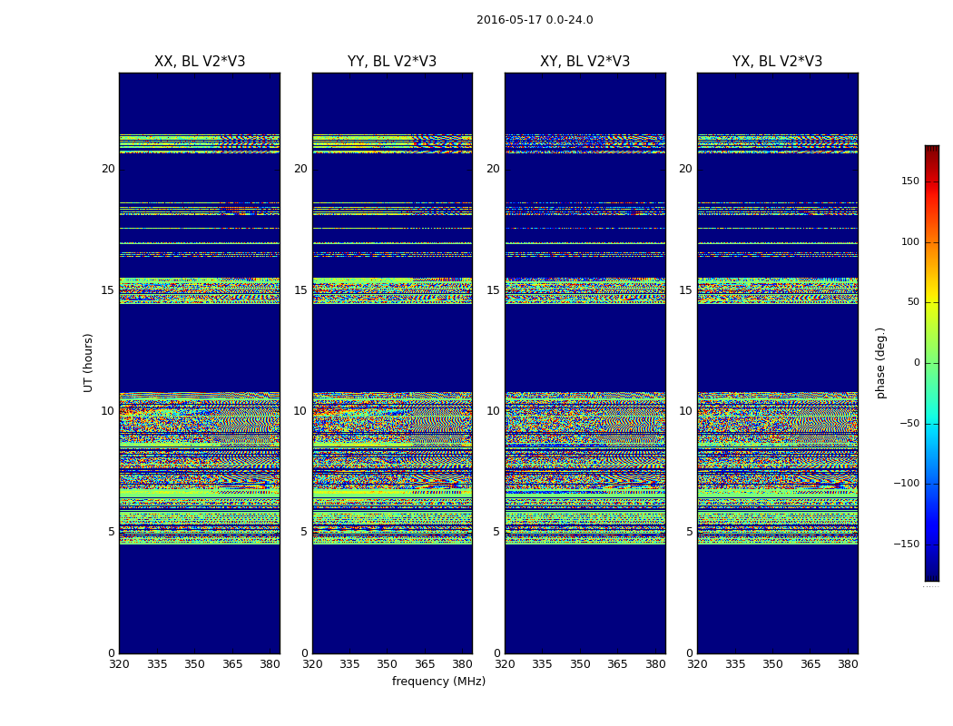Click x-axis tick 320 under the XX panel

coord(119,664)
